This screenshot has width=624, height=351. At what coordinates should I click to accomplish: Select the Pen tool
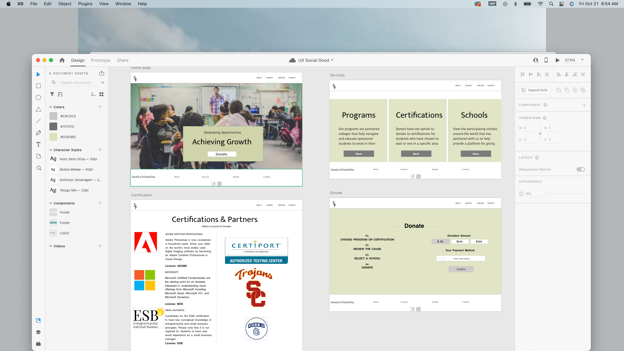coord(38,133)
